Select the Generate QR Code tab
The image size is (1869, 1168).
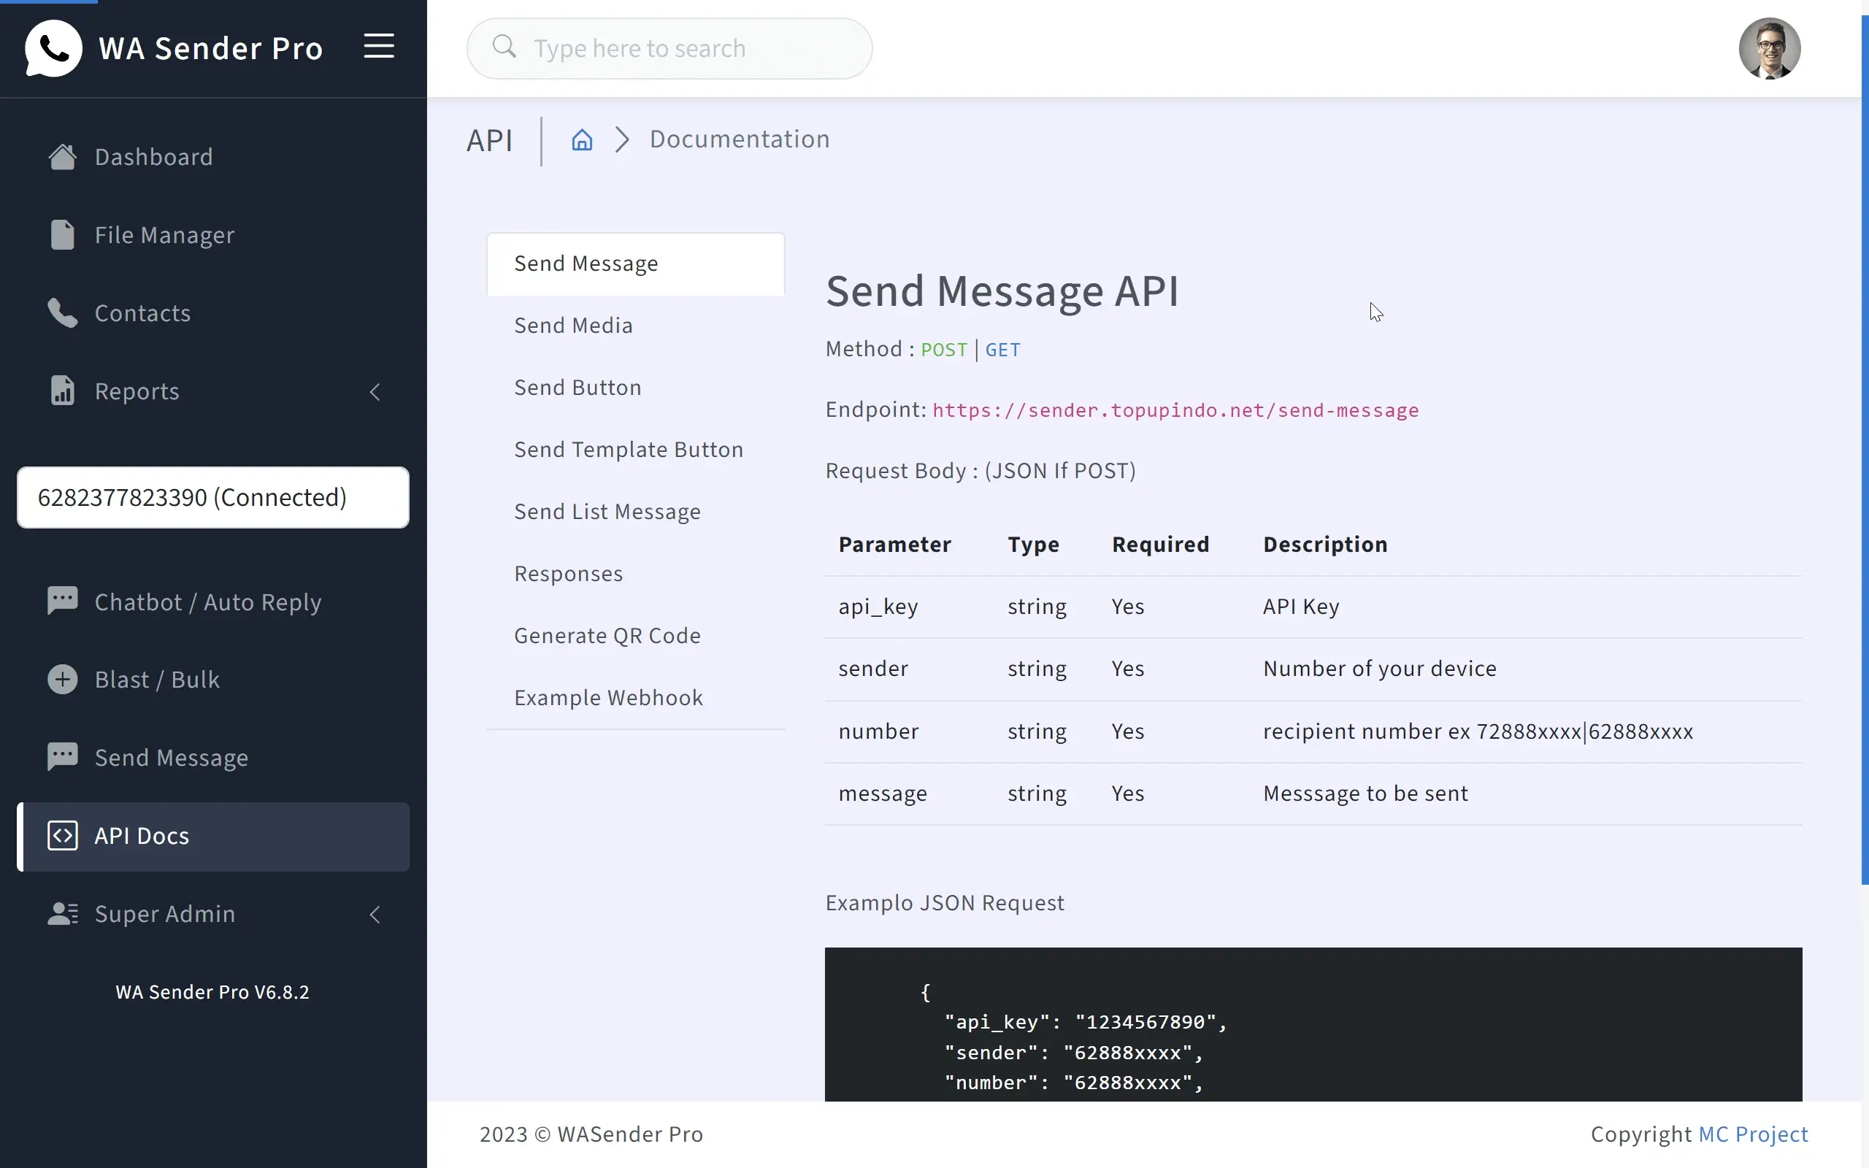607,636
